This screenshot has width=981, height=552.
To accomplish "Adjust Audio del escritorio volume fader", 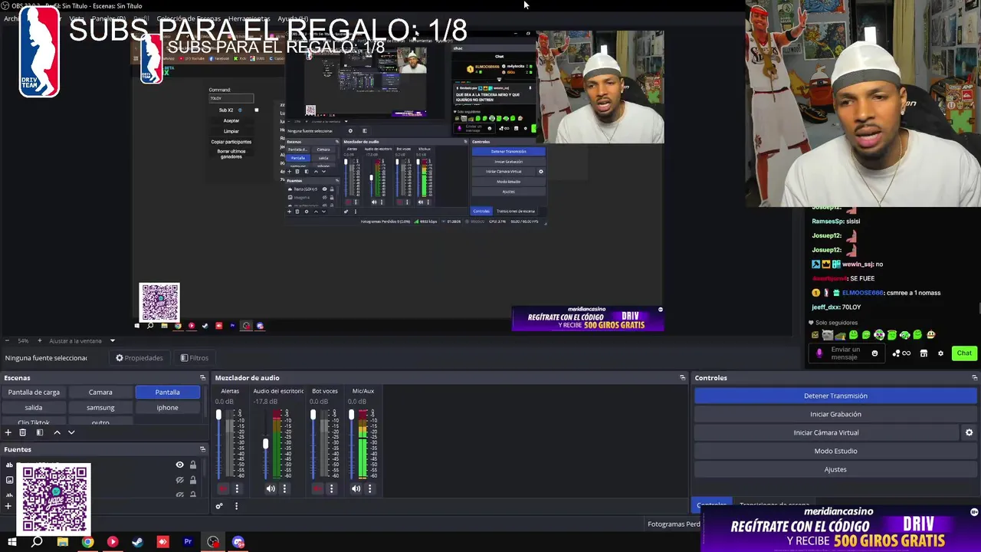I will point(266,444).
